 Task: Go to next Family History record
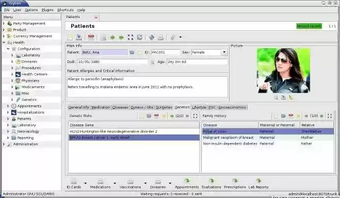coord(321,116)
